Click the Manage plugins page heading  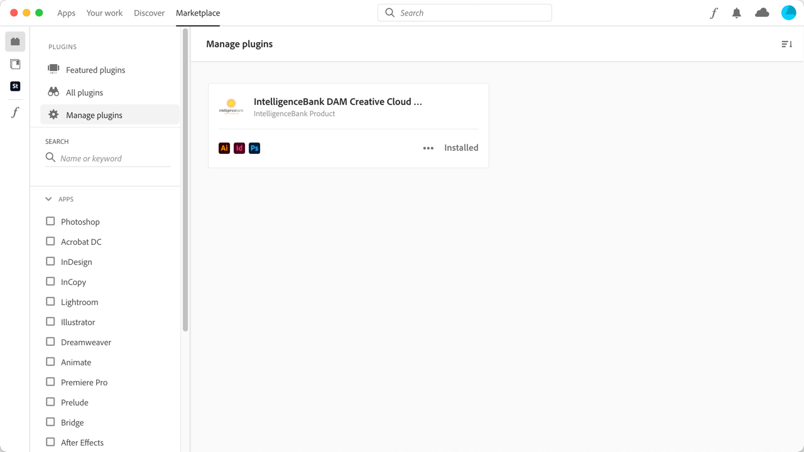pos(239,44)
